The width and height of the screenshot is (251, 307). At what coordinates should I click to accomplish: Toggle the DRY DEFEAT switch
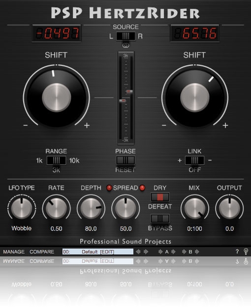tap(160, 197)
